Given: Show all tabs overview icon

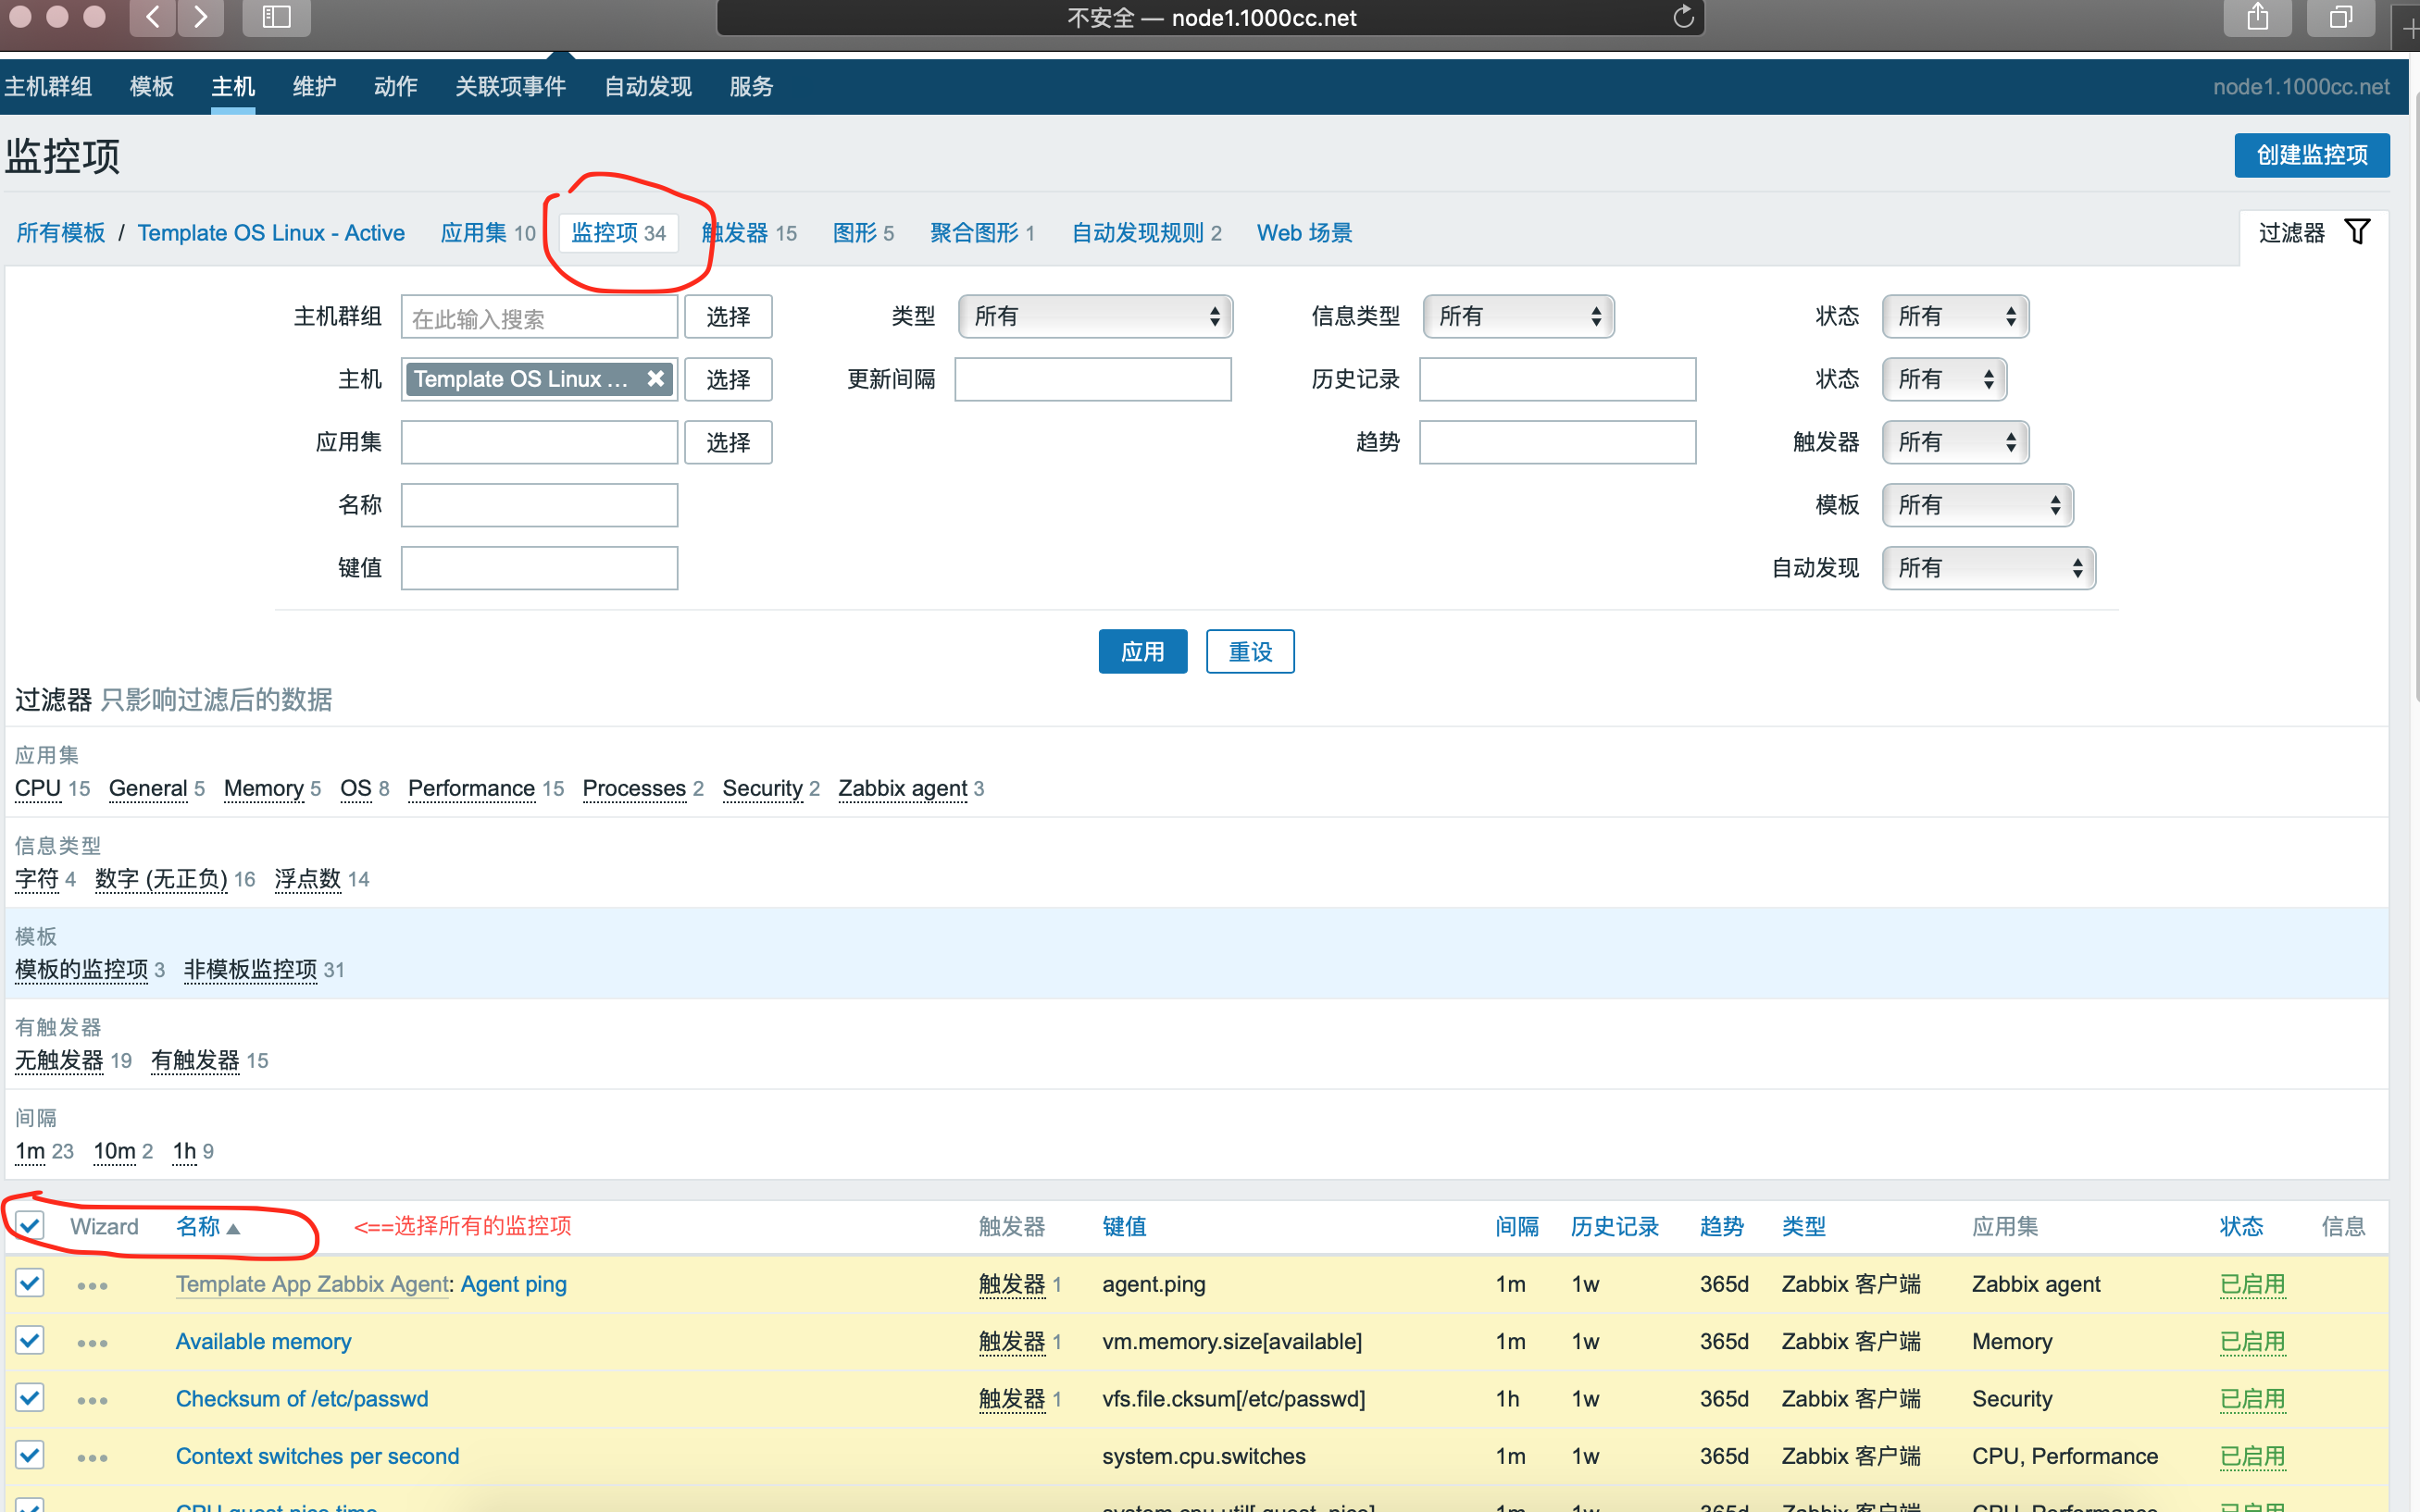Looking at the screenshot, I should tap(2340, 17).
